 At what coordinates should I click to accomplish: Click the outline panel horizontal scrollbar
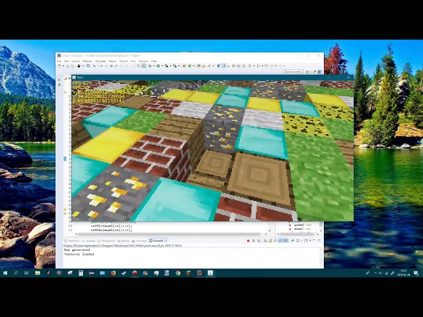tap(298, 234)
